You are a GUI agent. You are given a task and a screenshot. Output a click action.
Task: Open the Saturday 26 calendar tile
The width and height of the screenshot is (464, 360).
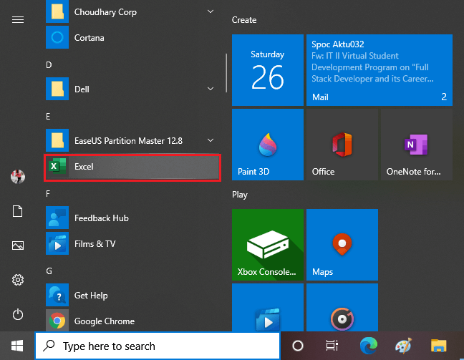[x=268, y=70]
